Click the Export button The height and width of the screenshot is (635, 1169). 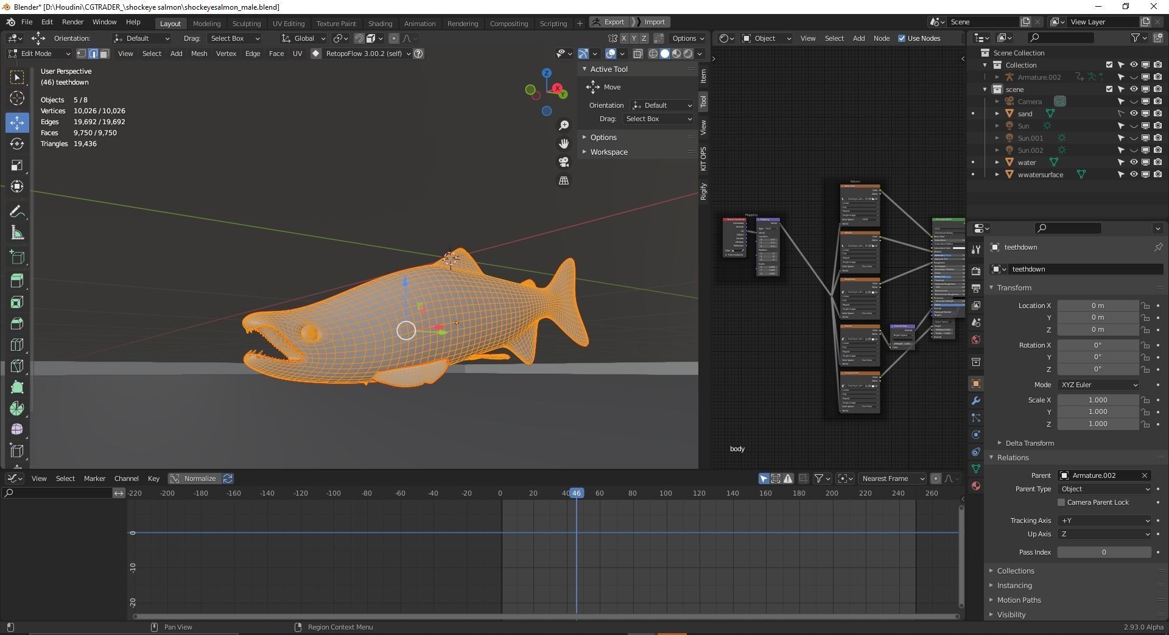tap(608, 22)
